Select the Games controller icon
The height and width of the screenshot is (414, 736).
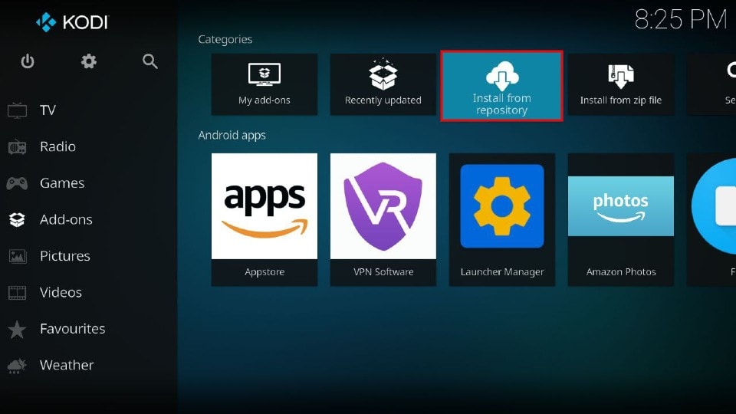pyautogui.click(x=17, y=183)
